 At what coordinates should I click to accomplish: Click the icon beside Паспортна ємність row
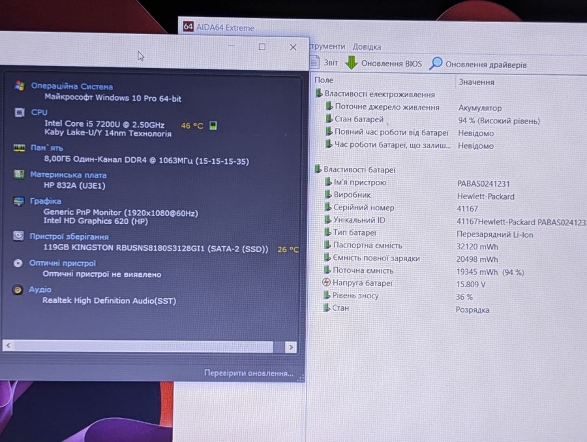[x=327, y=245]
